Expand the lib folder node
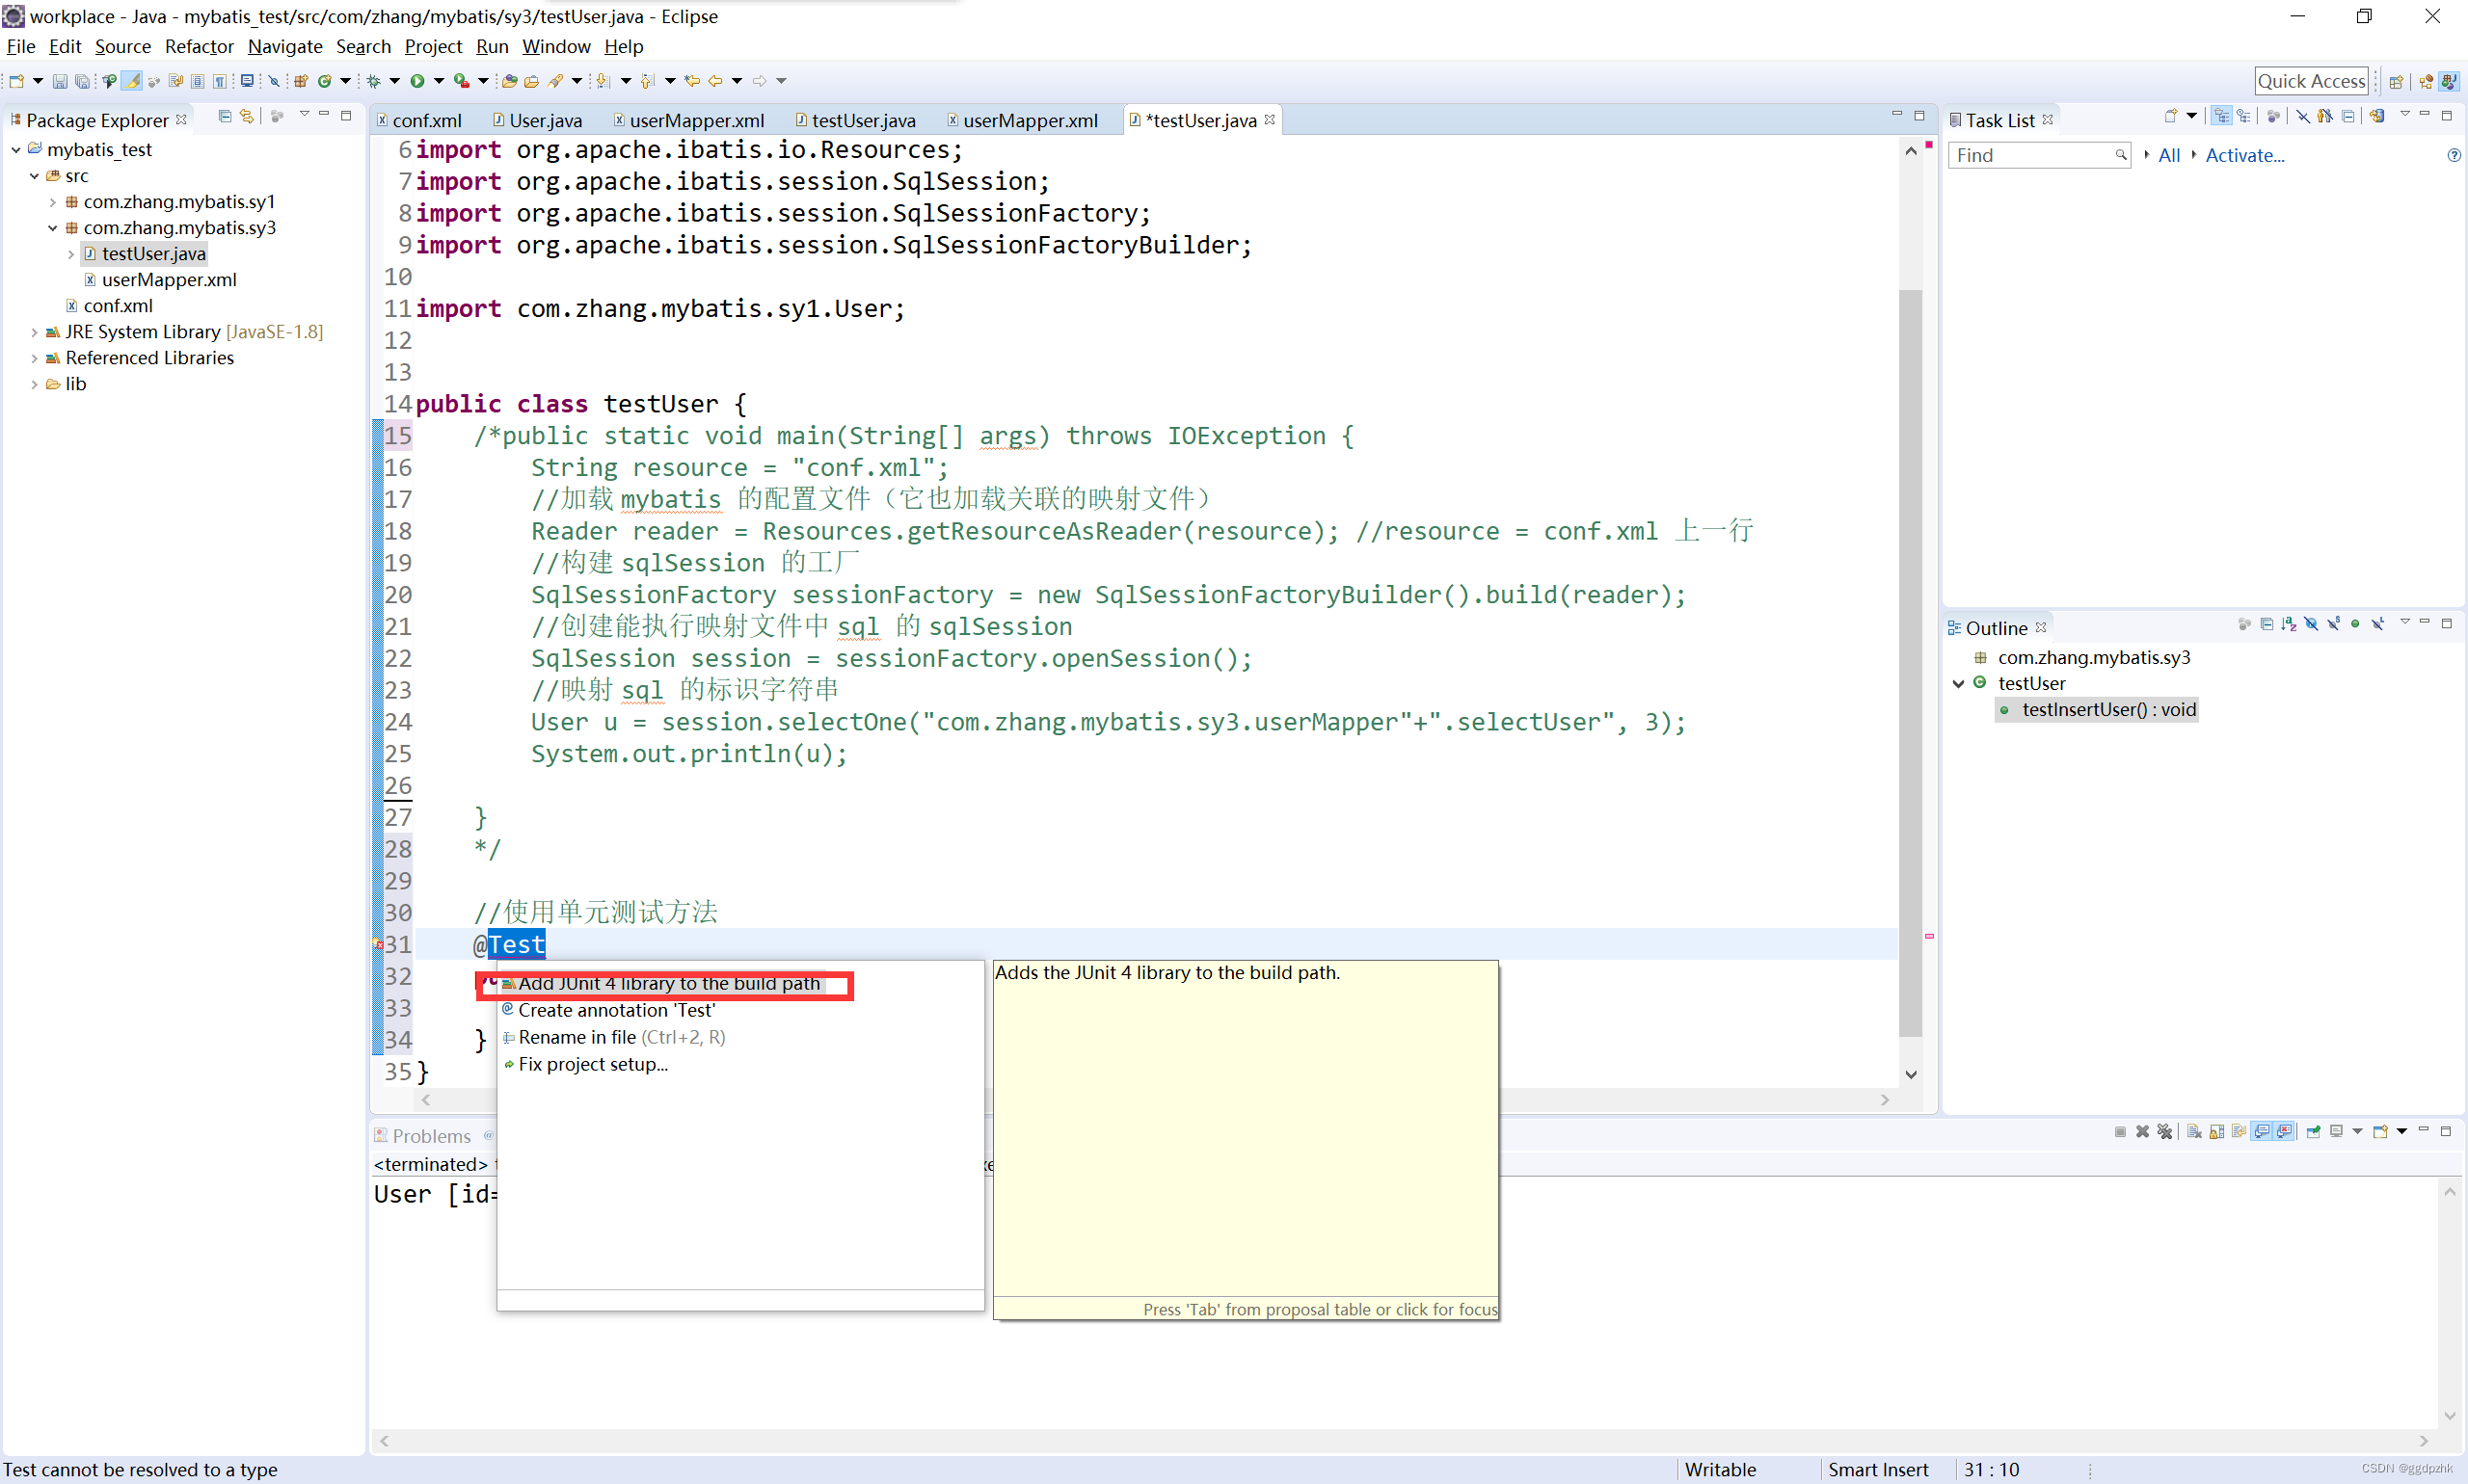This screenshot has width=2468, height=1484. click(x=35, y=384)
